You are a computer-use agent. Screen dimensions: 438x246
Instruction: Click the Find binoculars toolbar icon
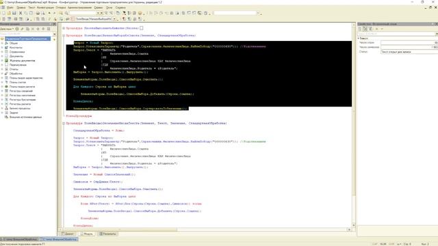[x=61, y=13]
